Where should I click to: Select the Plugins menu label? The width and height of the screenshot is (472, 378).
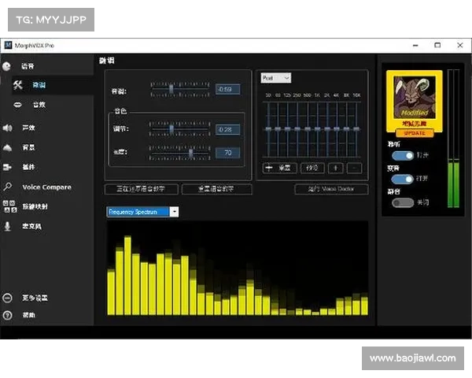pyautogui.click(x=28, y=167)
